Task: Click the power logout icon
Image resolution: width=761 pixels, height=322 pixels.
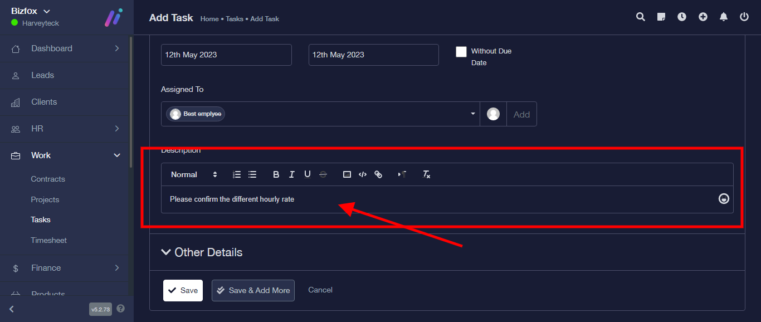Action: [744, 17]
